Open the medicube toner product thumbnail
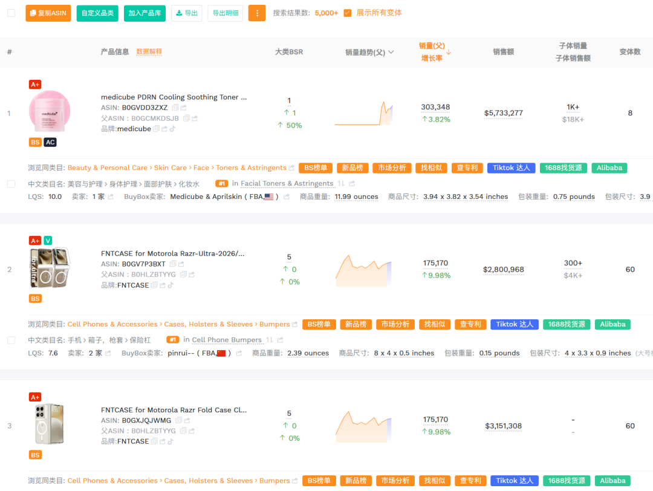Image resolution: width=653 pixels, height=491 pixels. click(x=50, y=112)
